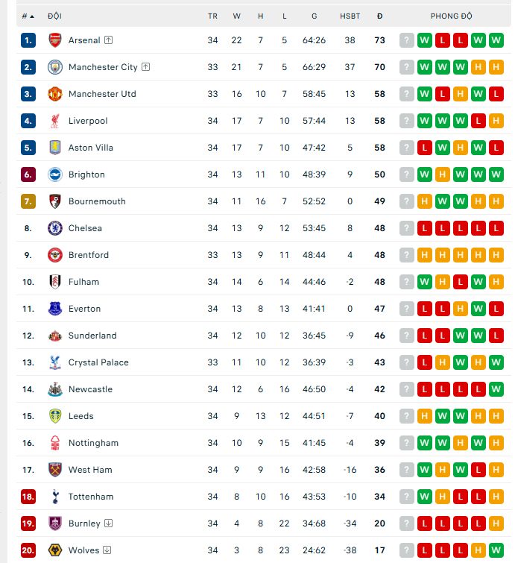Click the Liverpool club crest icon
515x563 pixels.
click(x=55, y=121)
